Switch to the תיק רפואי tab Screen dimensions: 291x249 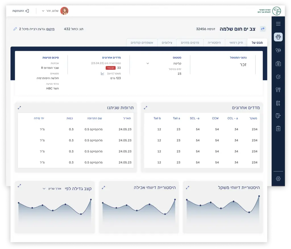click(x=236, y=43)
